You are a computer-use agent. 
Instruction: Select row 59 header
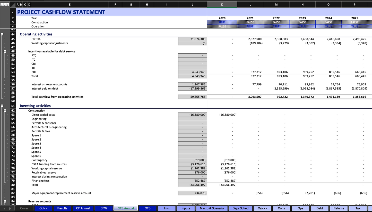coord(13,97)
